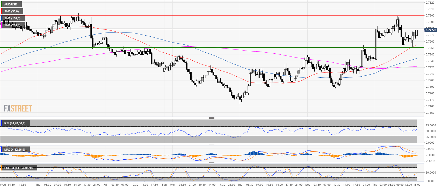Click the 'Tue' label on the time axis
442x188 pixels.
coord(240,185)
